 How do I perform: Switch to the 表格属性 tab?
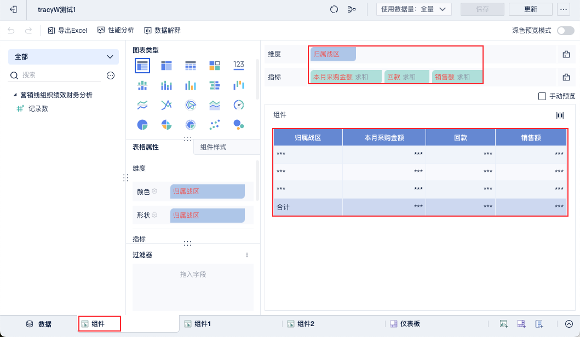click(x=146, y=147)
